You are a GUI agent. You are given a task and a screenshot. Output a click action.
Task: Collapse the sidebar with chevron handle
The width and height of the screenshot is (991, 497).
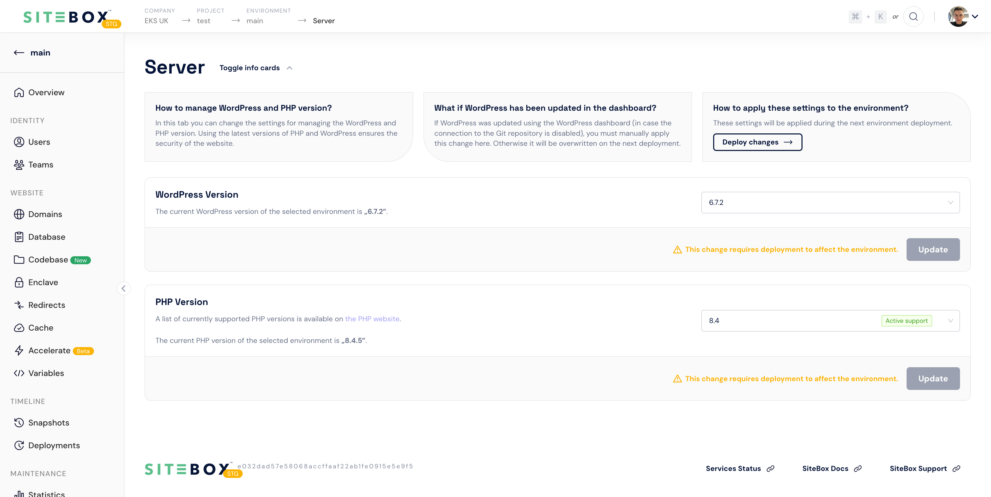[x=123, y=289]
